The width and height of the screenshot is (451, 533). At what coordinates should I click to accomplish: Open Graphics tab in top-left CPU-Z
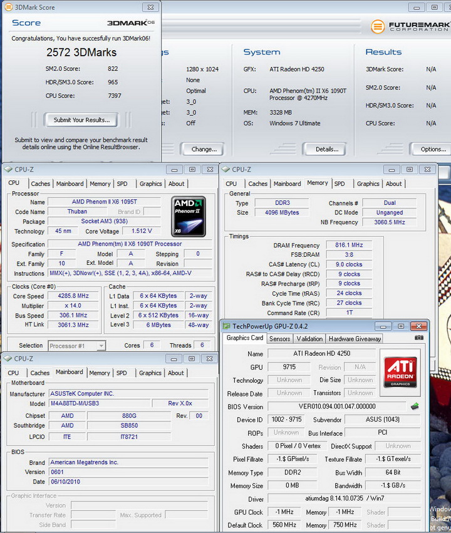(150, 184)
